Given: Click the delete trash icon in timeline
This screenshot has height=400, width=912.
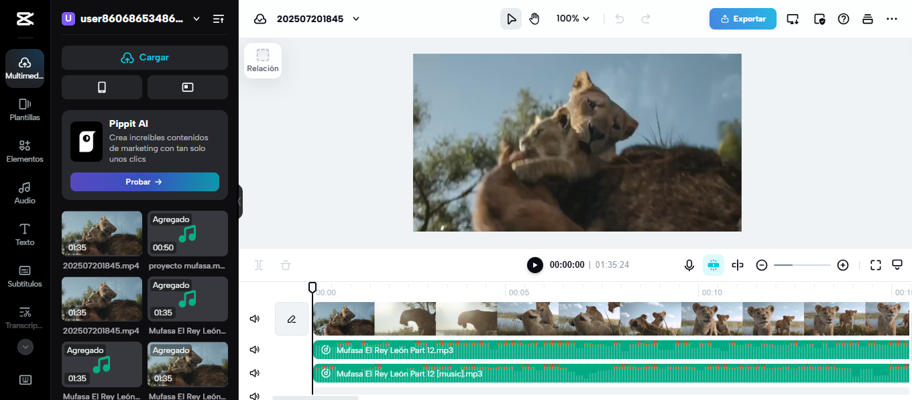Looking at the screenshot, I should [x=286, y=265].
